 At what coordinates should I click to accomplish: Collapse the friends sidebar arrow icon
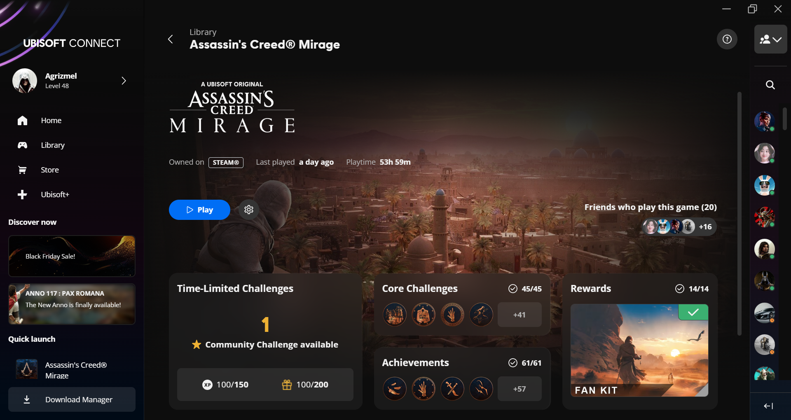(x=768, y=406)
